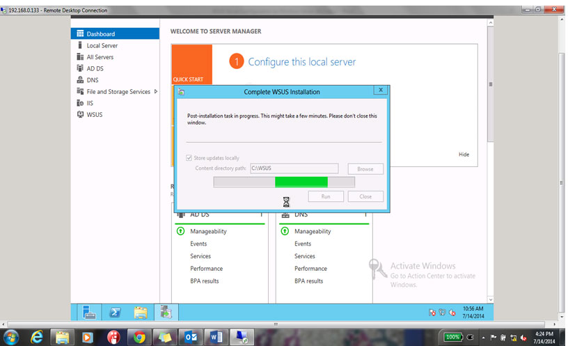Click the All Servers icon
568x346 pixels.
tap(80, 57)
